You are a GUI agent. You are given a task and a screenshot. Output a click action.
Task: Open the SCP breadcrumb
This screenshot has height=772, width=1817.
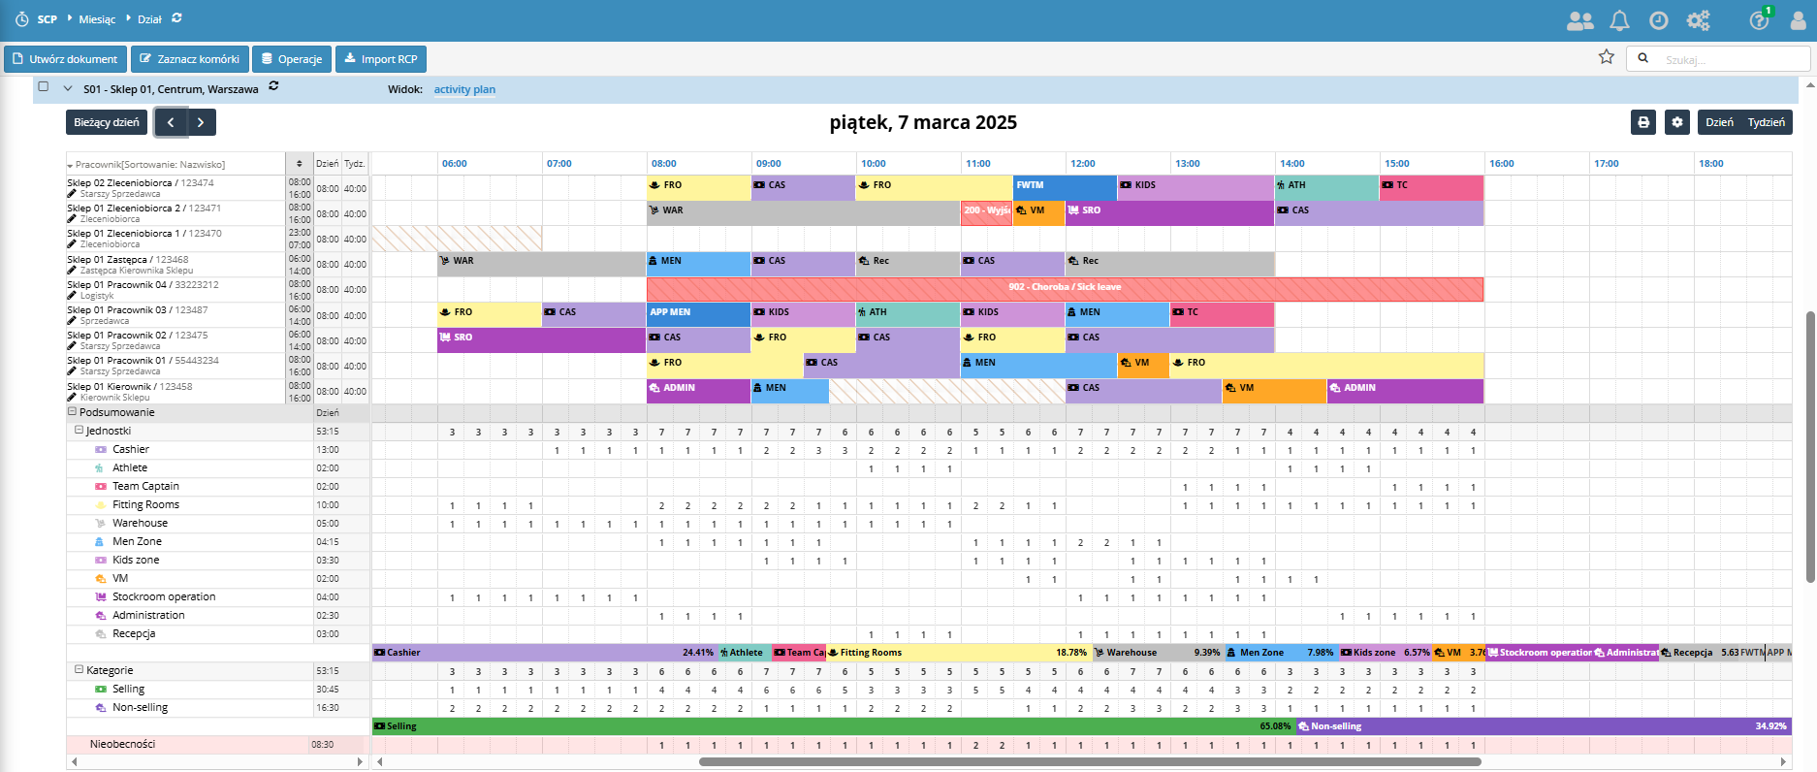pos(47,19)
